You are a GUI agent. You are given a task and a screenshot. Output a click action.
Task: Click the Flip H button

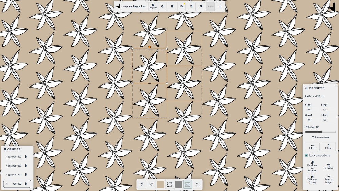[x=312, y=147]
